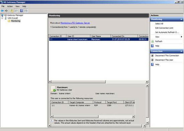This screenshot has height=131, width=184.
Task: Open the Monitoring a RD Gateway Server link
Action: [x=75, y=23]
